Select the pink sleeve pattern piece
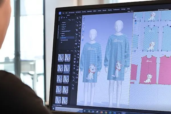Image resolution: width=171 pixels, height=114 pixels. click(x=134, y=72)
